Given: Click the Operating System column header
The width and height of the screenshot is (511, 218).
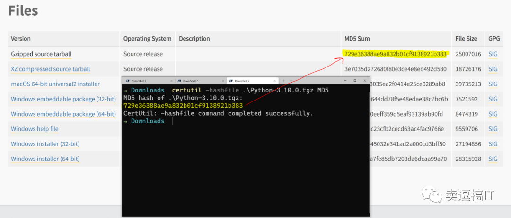Looking at the screenshot, I should [x=147, y=39].
